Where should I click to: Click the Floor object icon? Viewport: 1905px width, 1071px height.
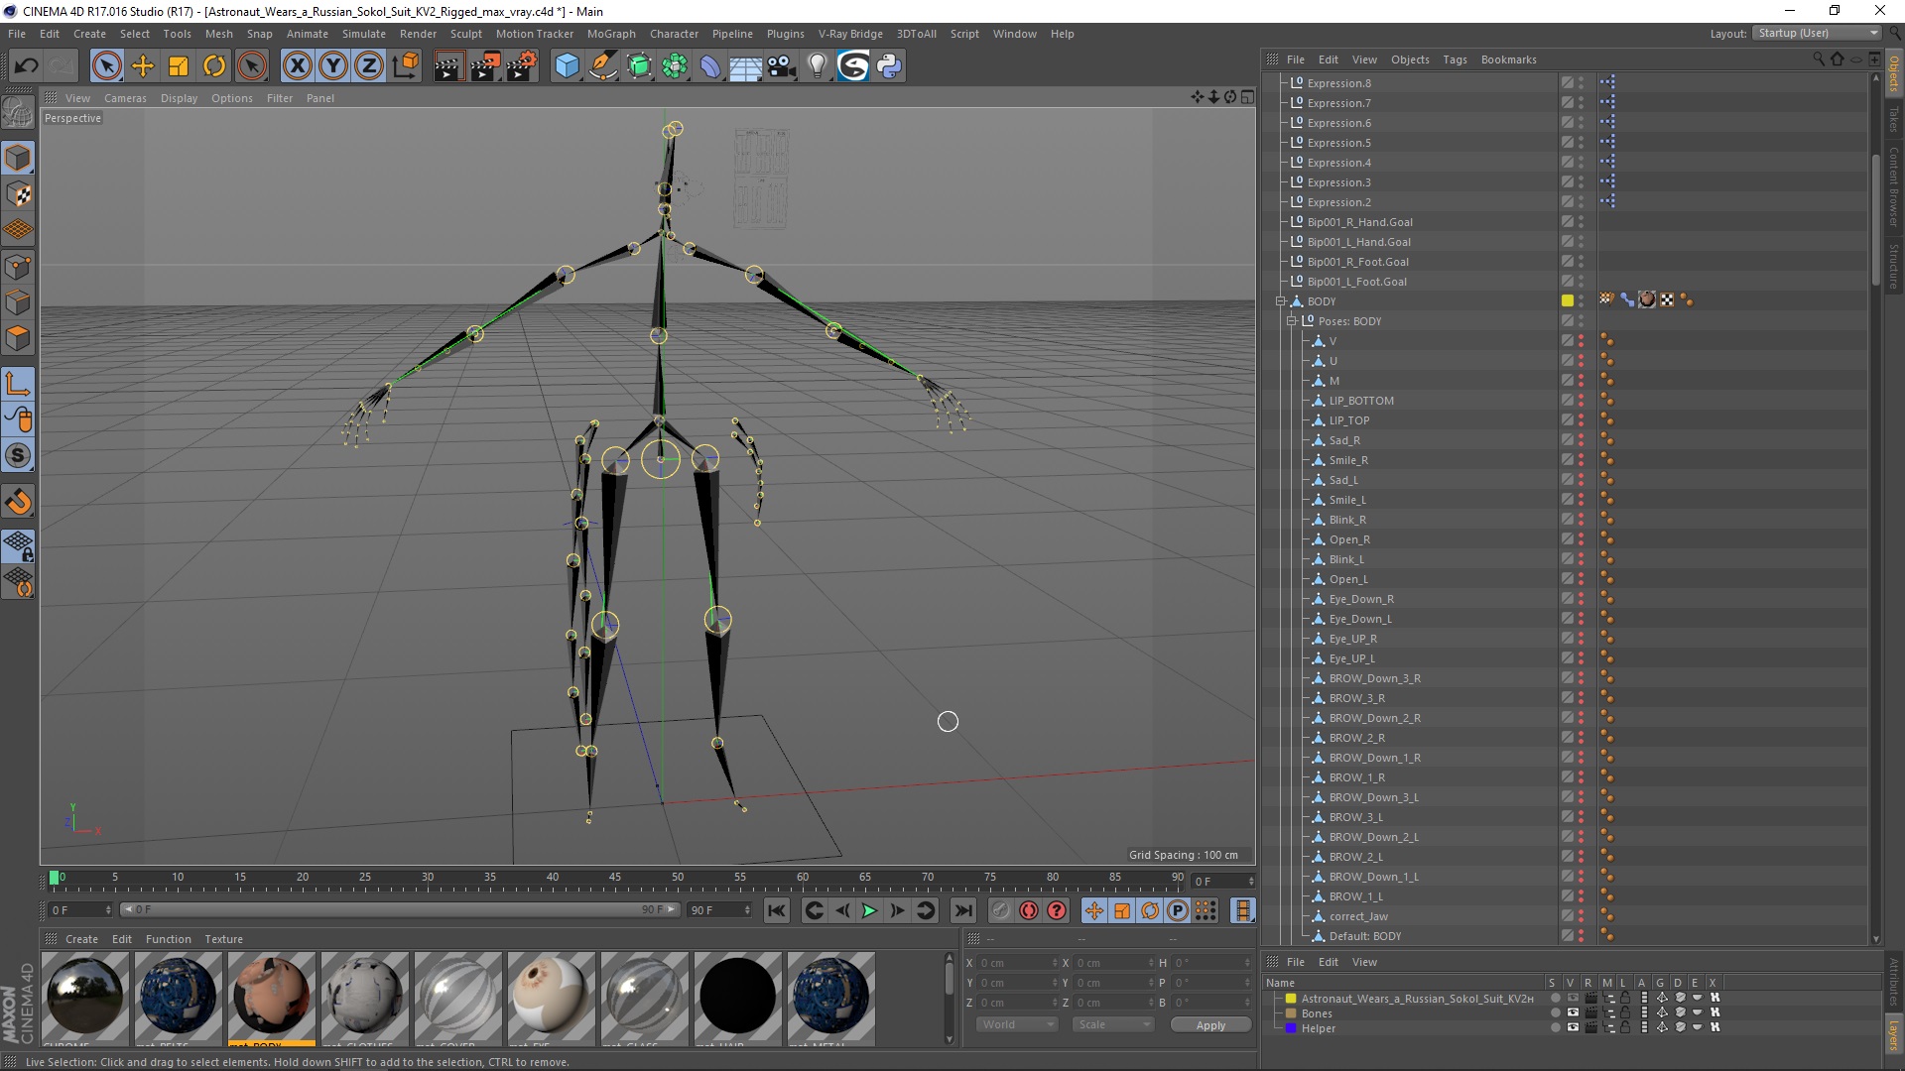(745, 66)
